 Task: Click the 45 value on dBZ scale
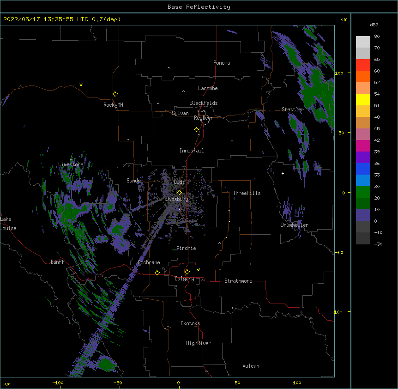pos(377,128)
